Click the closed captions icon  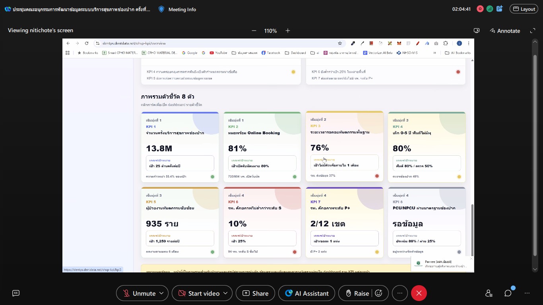pyautogui.click(x=16, y=293)
